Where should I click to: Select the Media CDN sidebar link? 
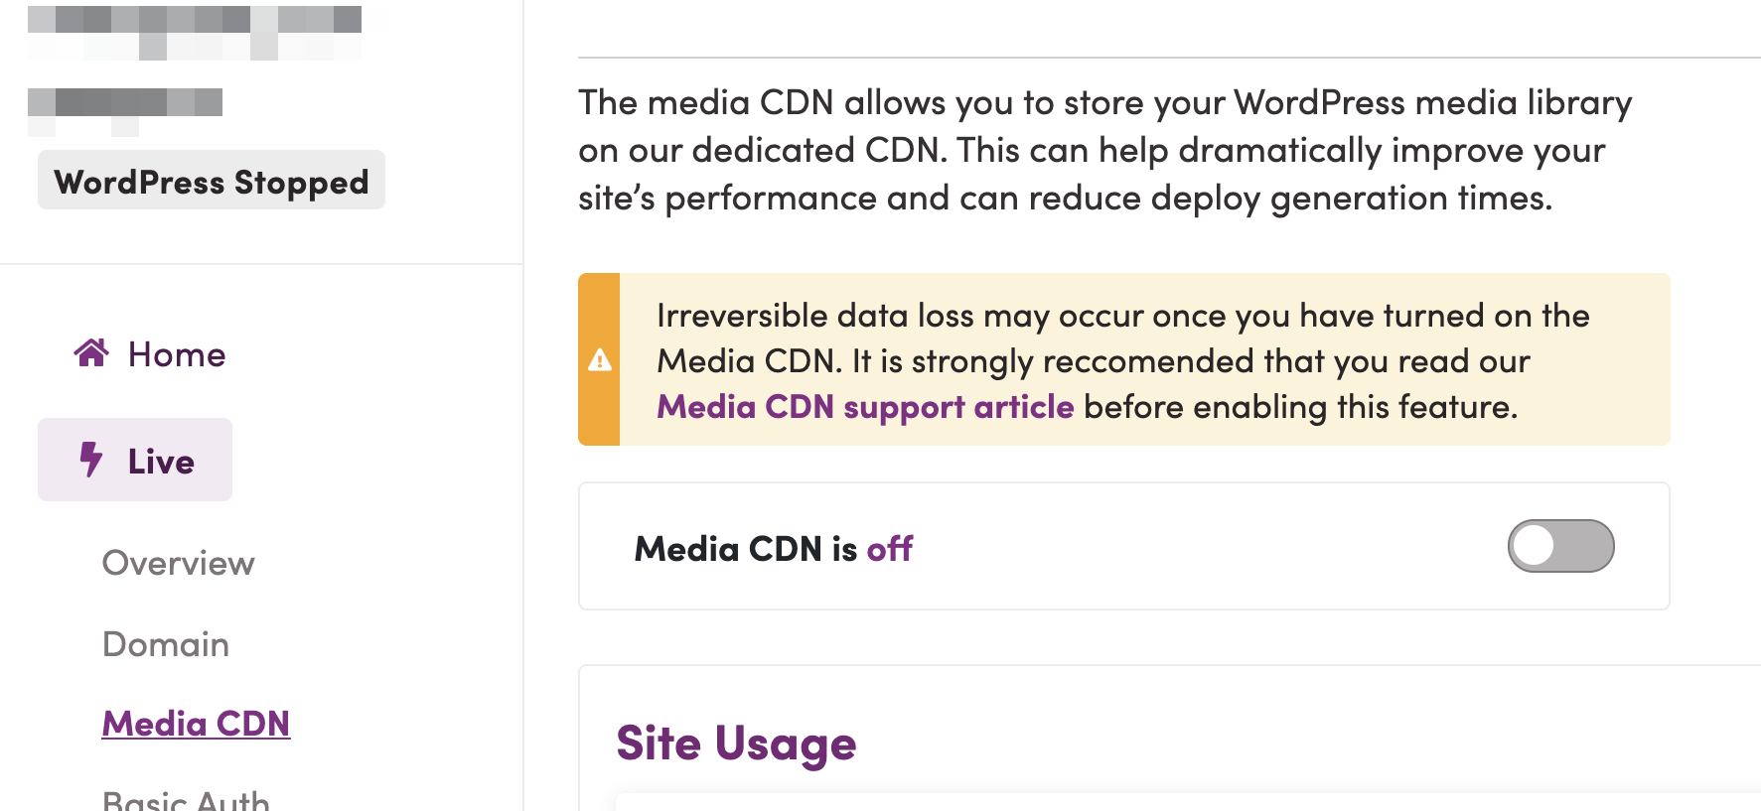click(196, 724)
